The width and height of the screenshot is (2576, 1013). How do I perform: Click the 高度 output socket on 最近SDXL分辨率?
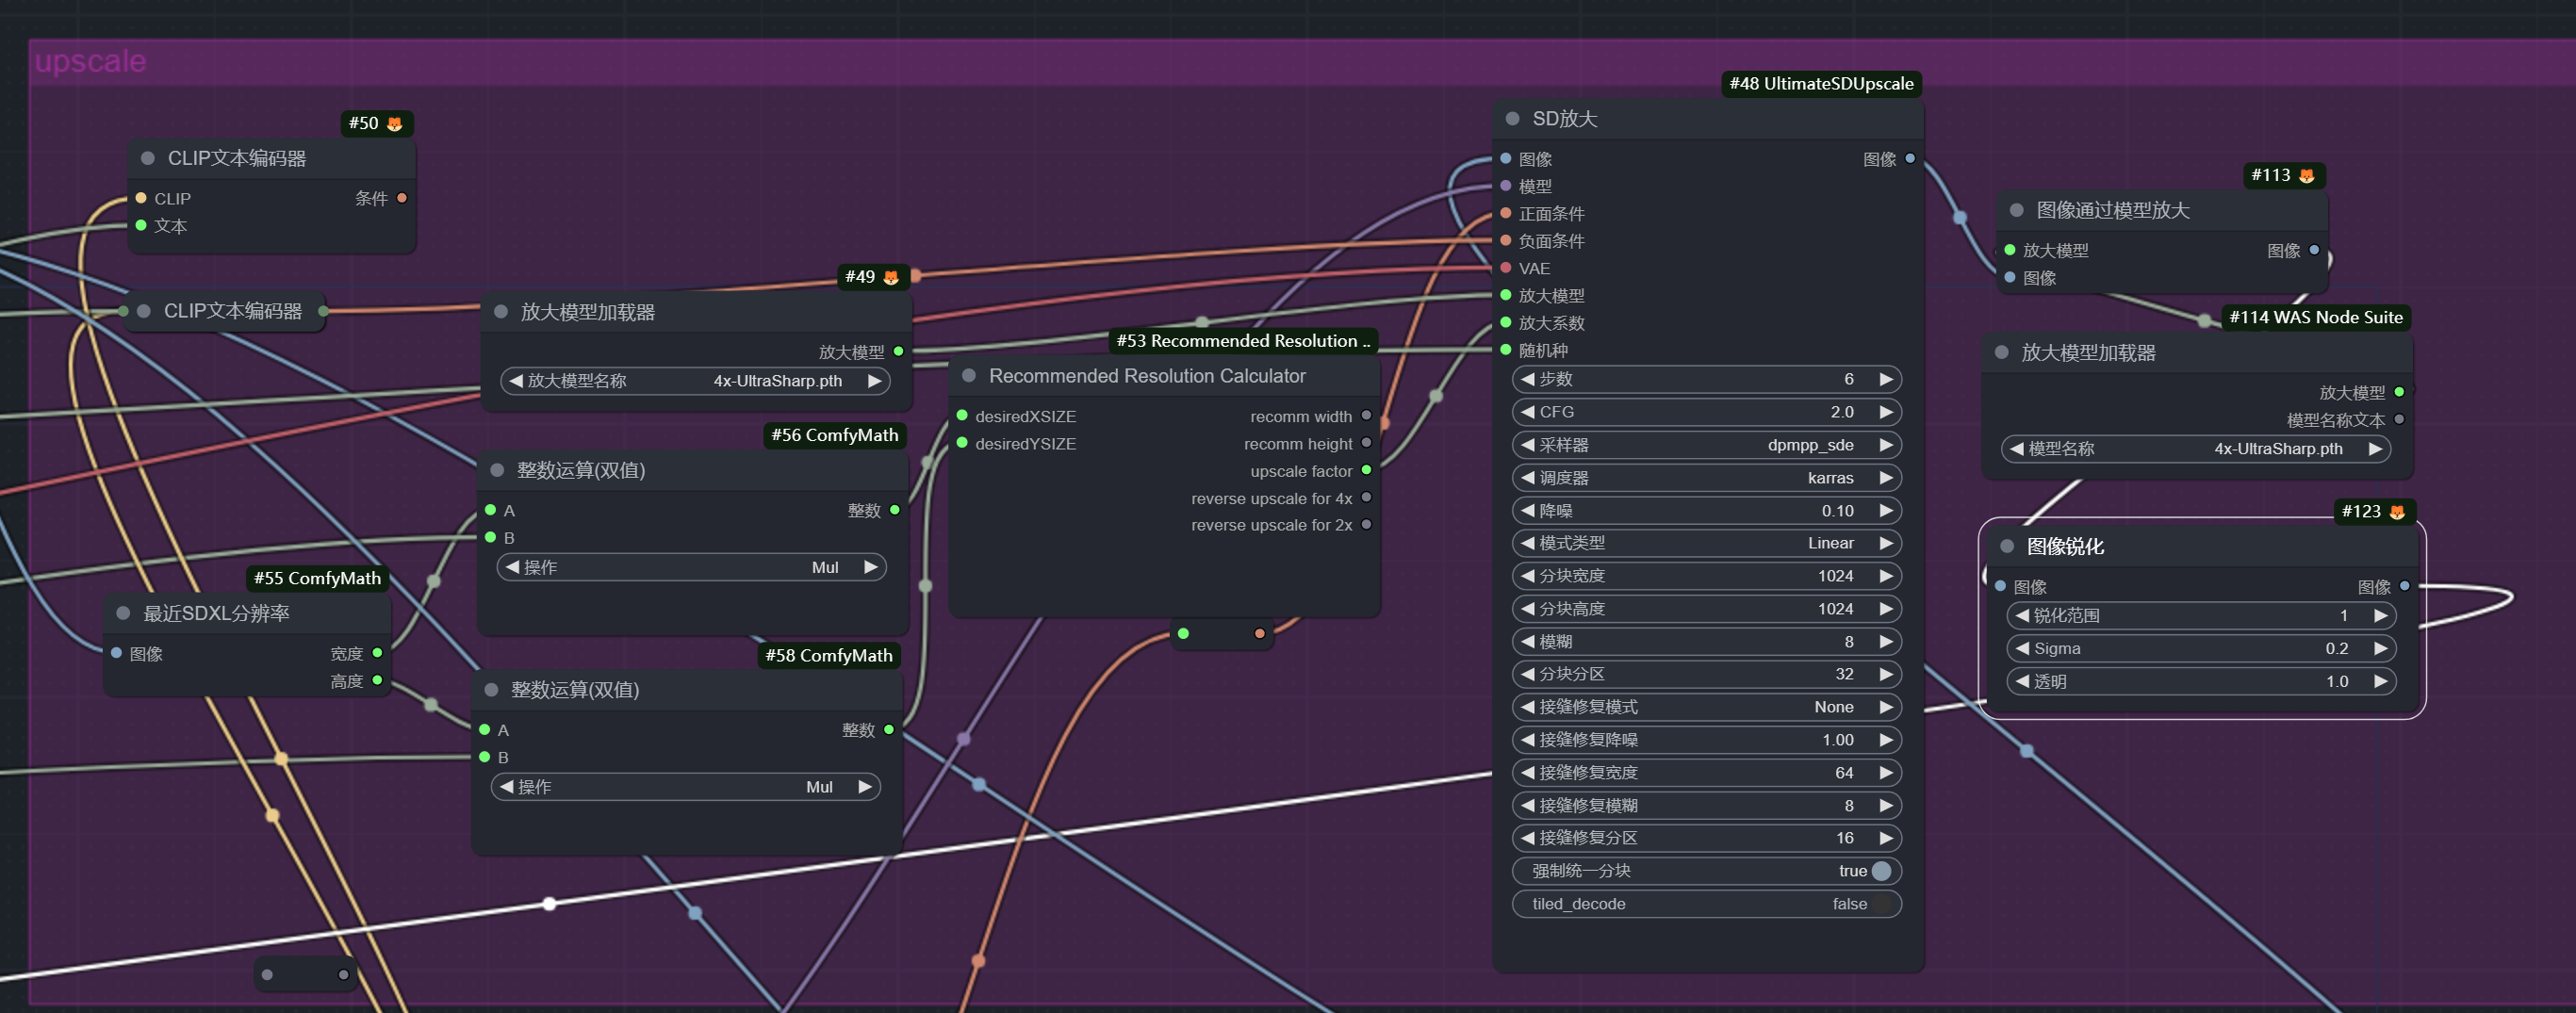tap(377, 680)
